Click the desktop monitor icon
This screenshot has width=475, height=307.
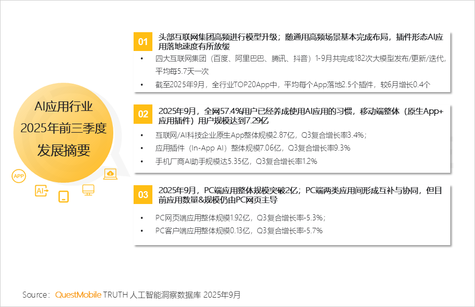[x=88, y=190]
